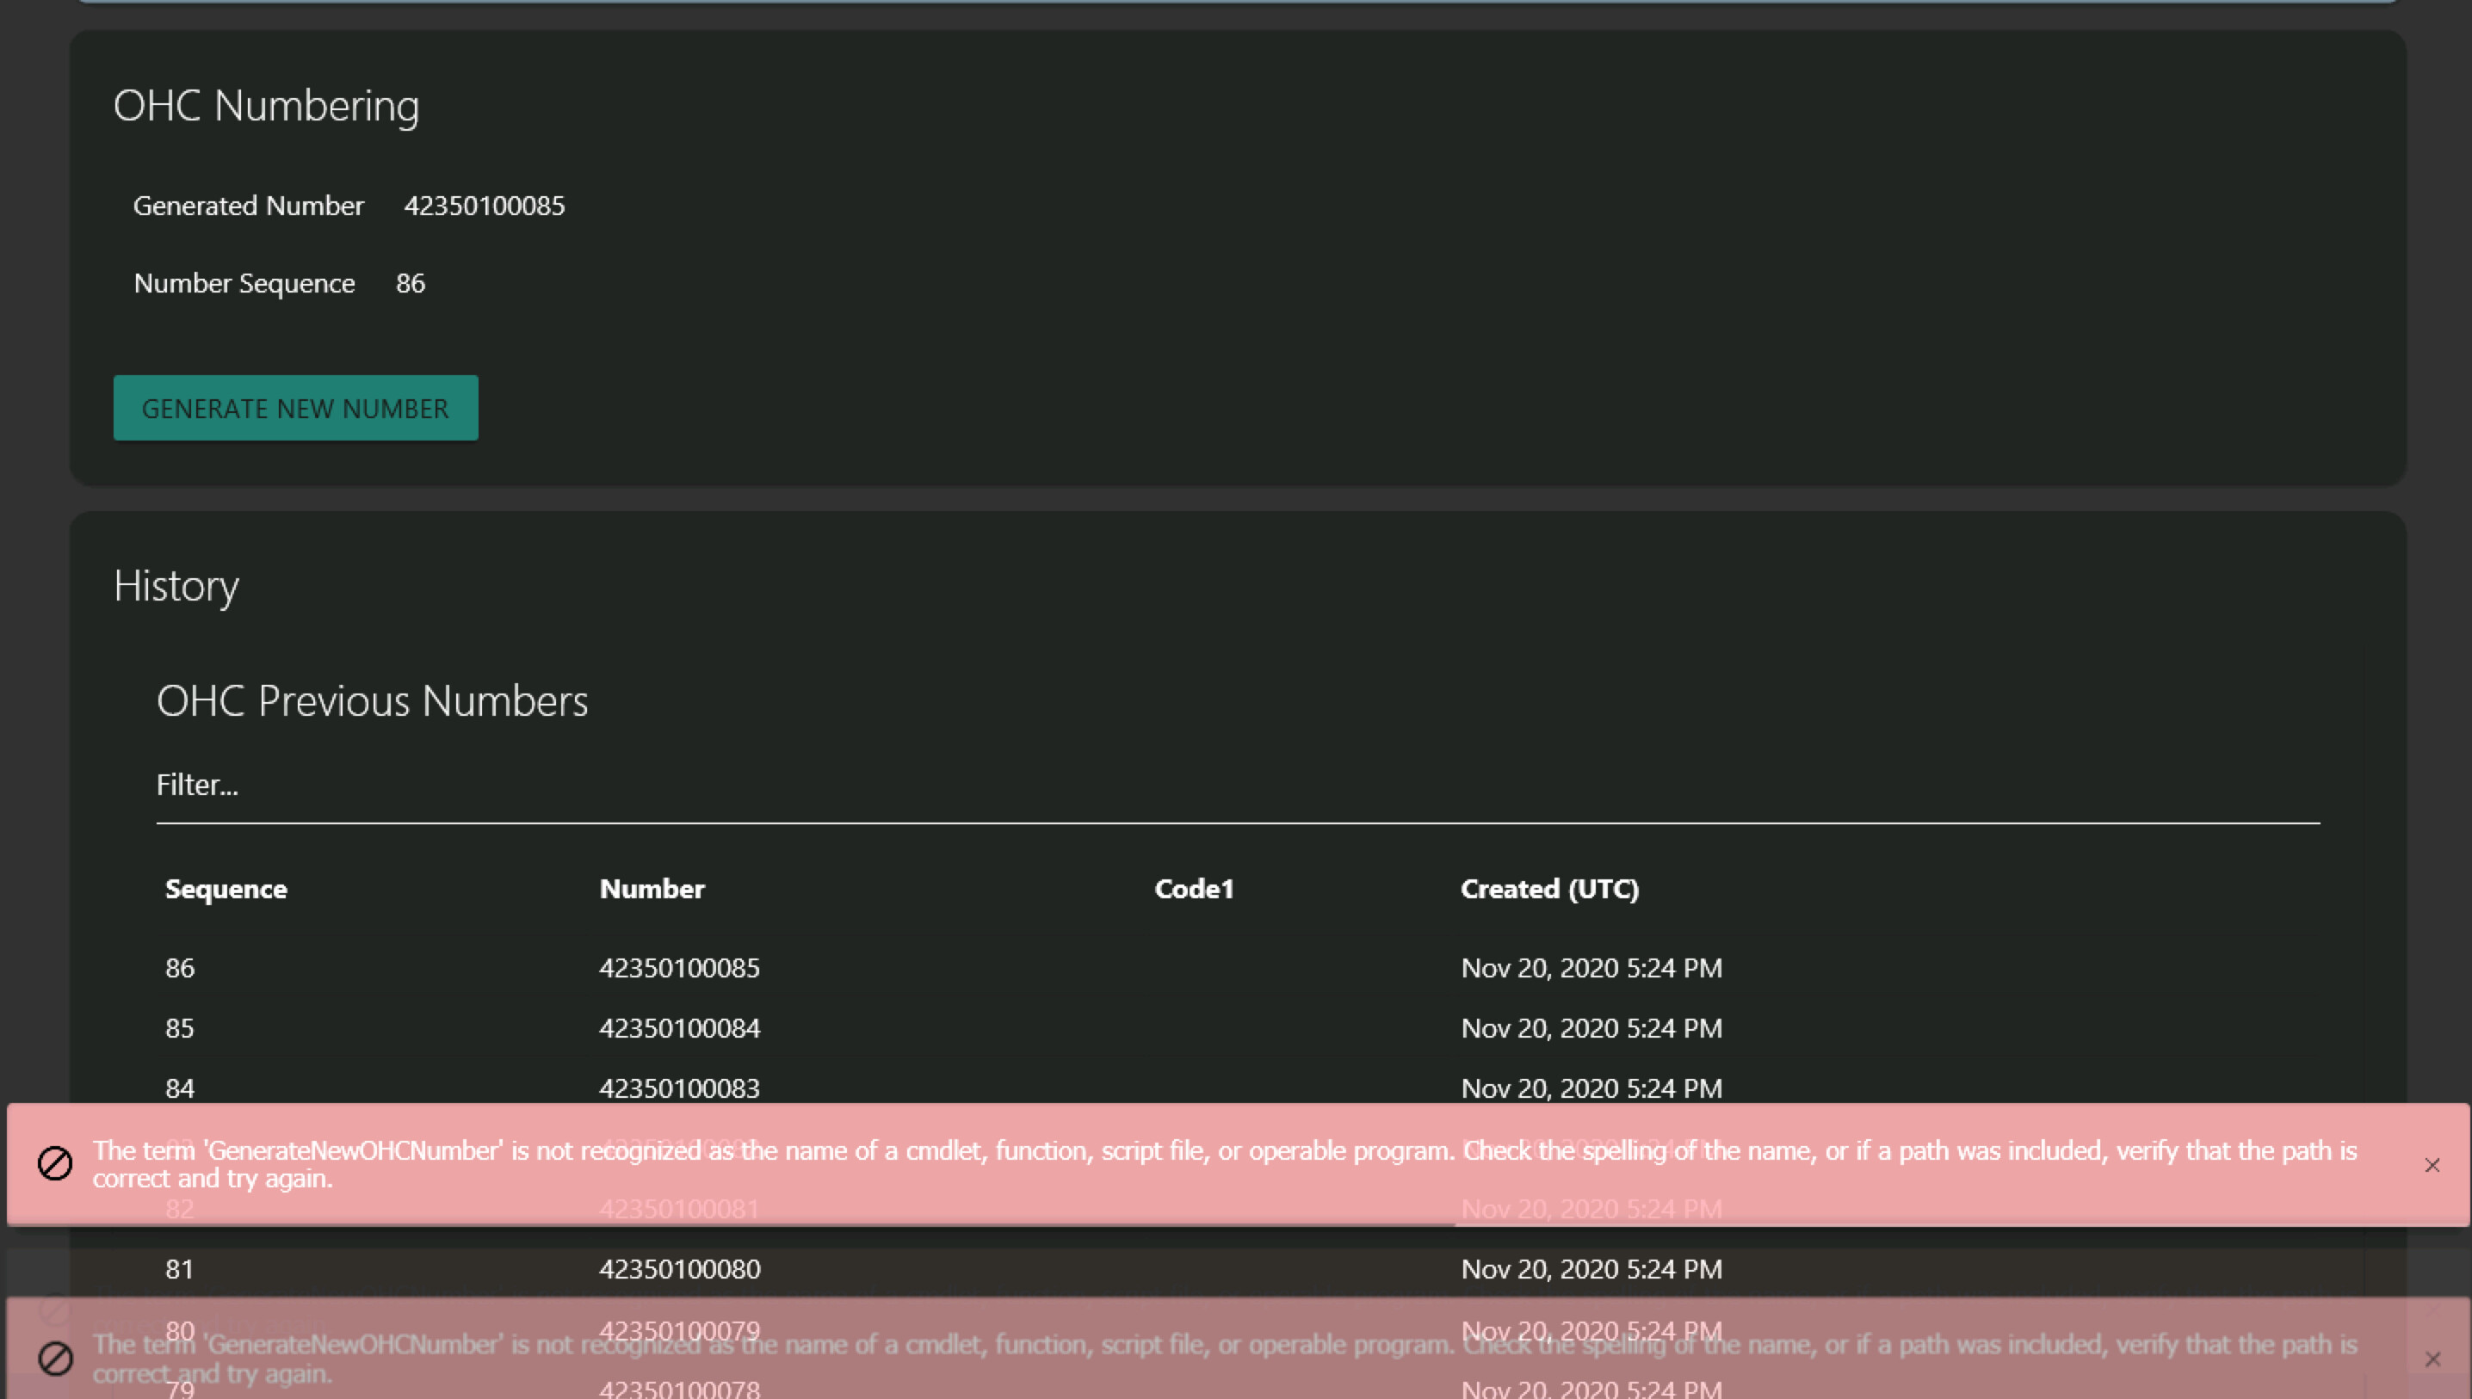Select sequence 85 cell
Image resolution: width=2472 pixels, height=1399 pixels.
(180, 1028)
